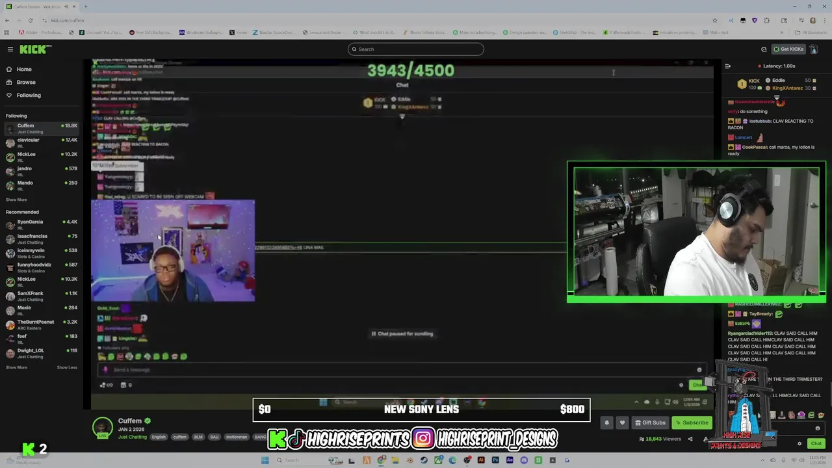Open RyanGarcia recommended channel
This screenshot has height=468, width=832.
(x=42, y=224)
